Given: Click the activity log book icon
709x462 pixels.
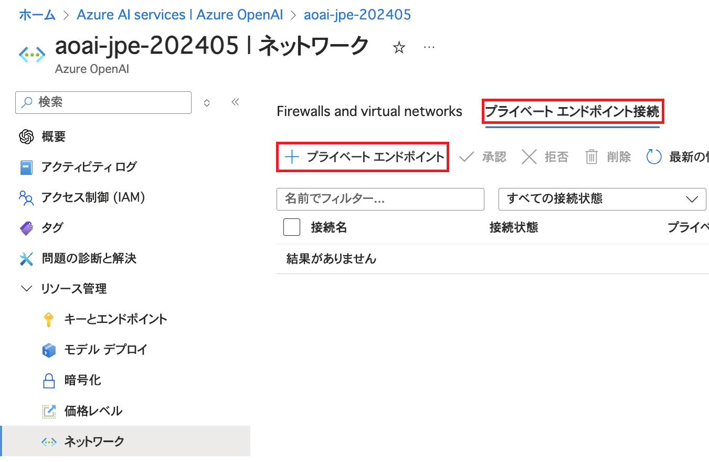Looking at the screenshot, I should 26,167.
